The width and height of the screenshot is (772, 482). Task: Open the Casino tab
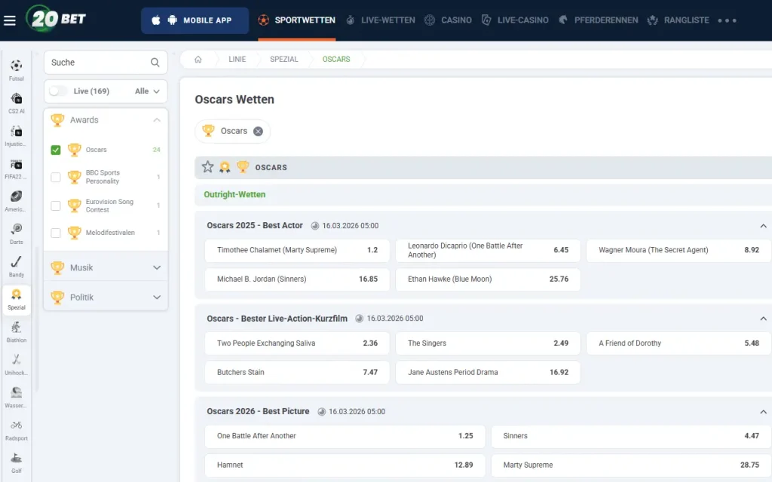click(449, 20)
